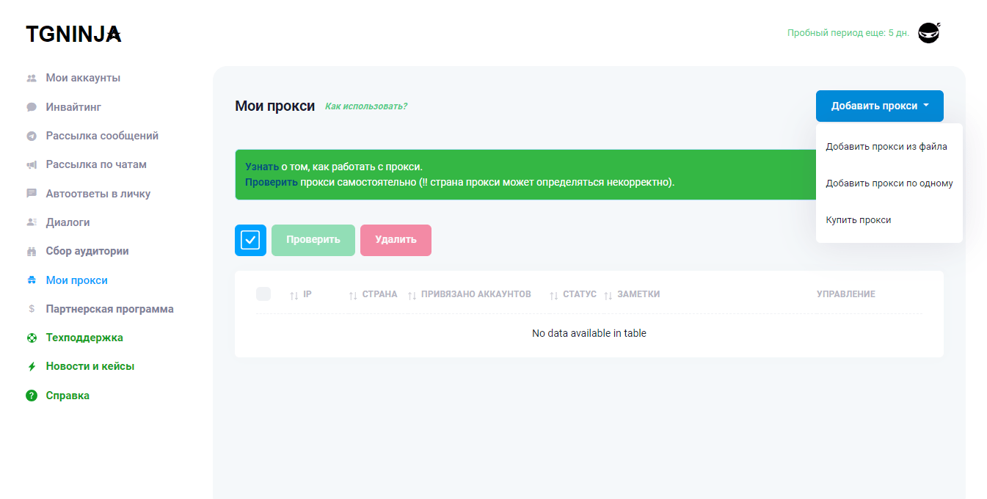Follow the Узнать link in green banner

click(x=262, y=167)
